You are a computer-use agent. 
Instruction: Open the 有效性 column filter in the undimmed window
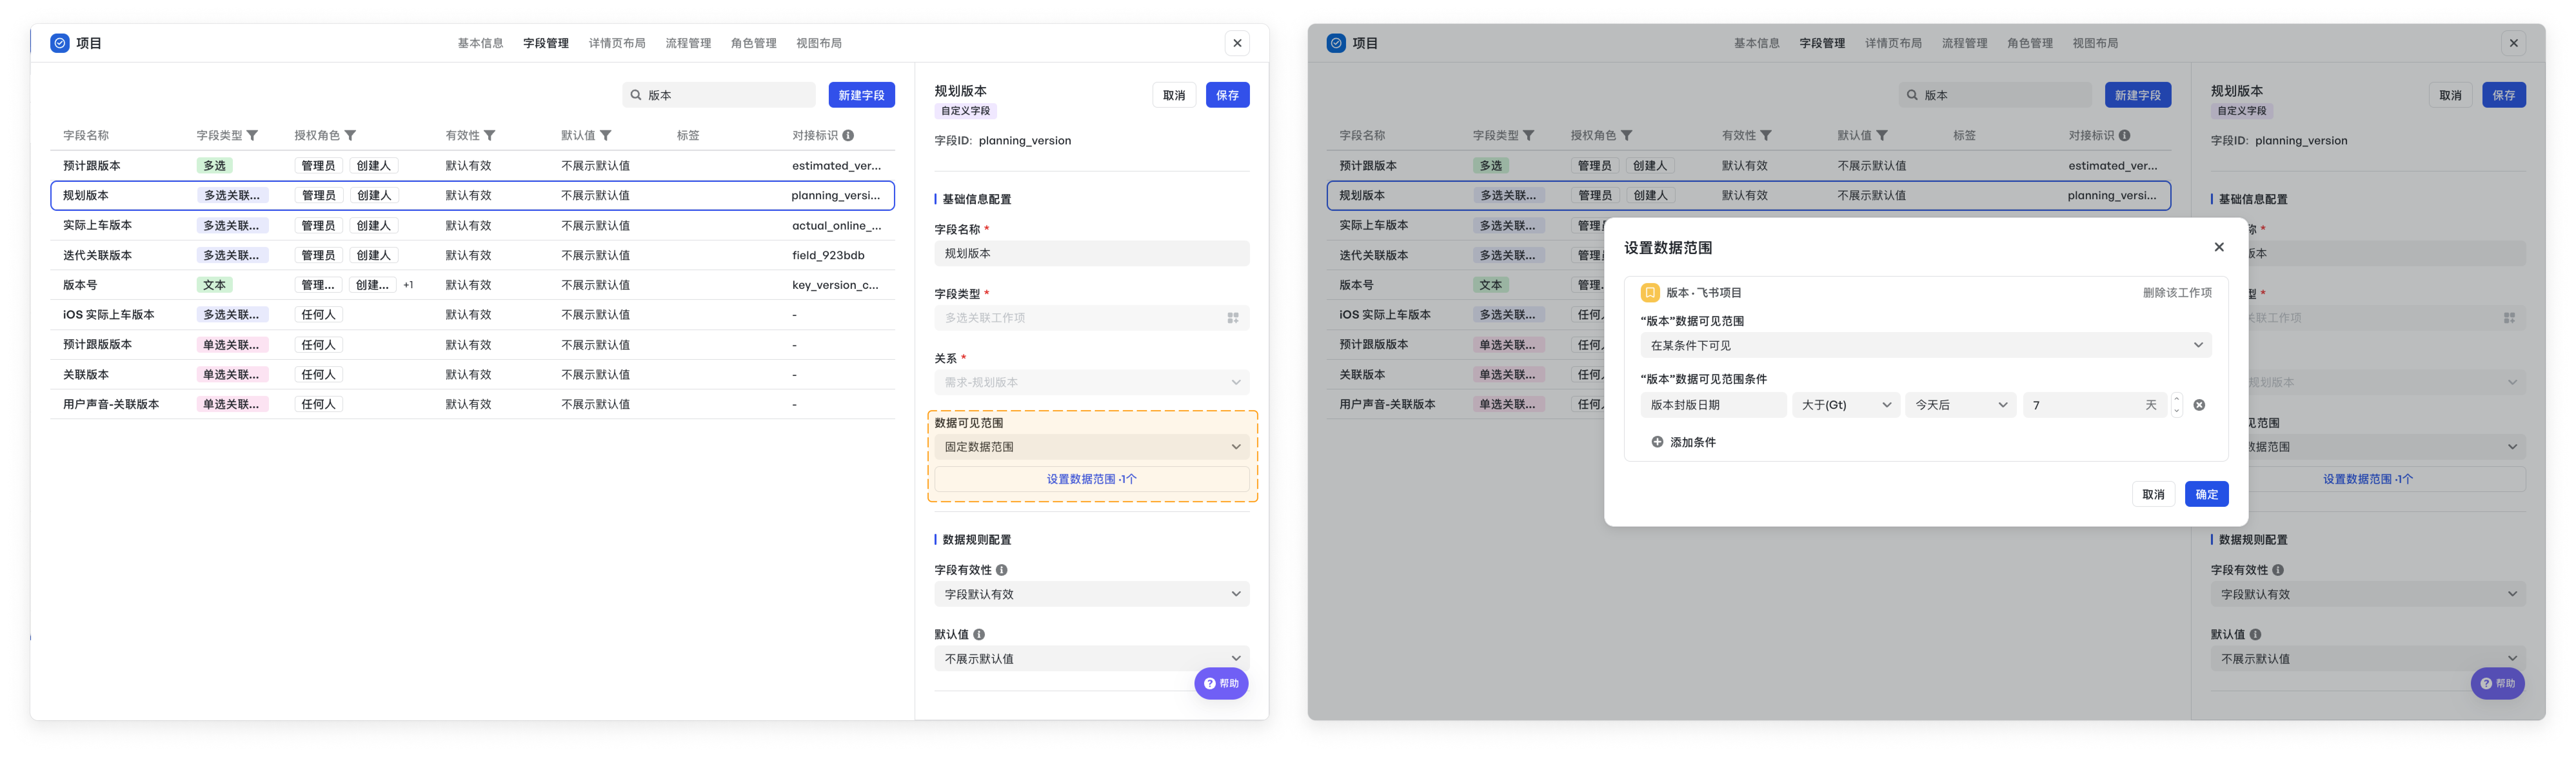489,135
